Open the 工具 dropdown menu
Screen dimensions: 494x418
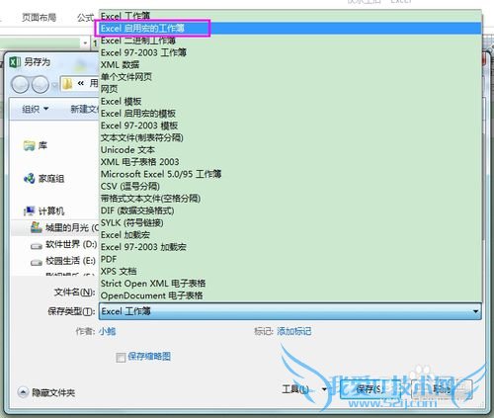pos(303,389)
